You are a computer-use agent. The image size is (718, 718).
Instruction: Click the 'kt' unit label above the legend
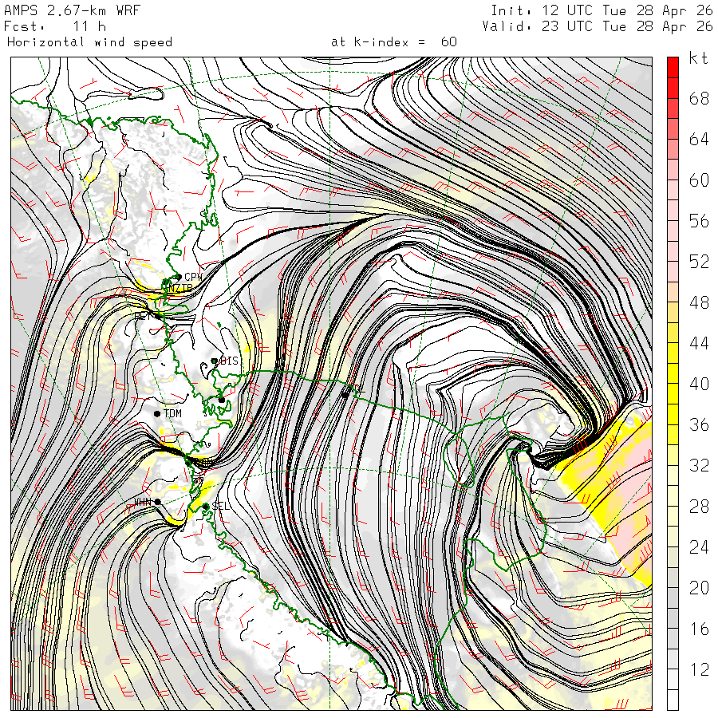(x=699, y=58)
